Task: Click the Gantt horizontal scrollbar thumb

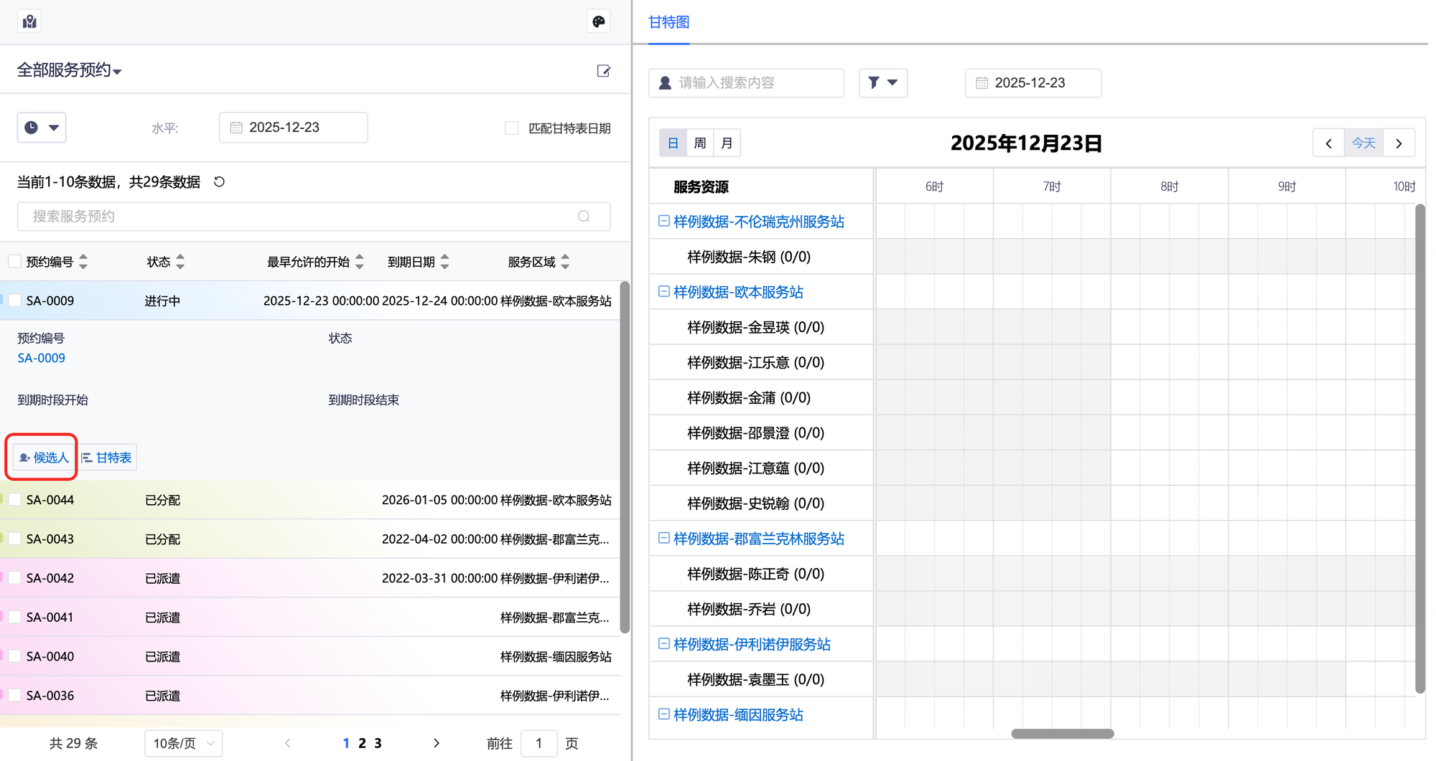Action: pyautogui.click(x=1062, y=733)
